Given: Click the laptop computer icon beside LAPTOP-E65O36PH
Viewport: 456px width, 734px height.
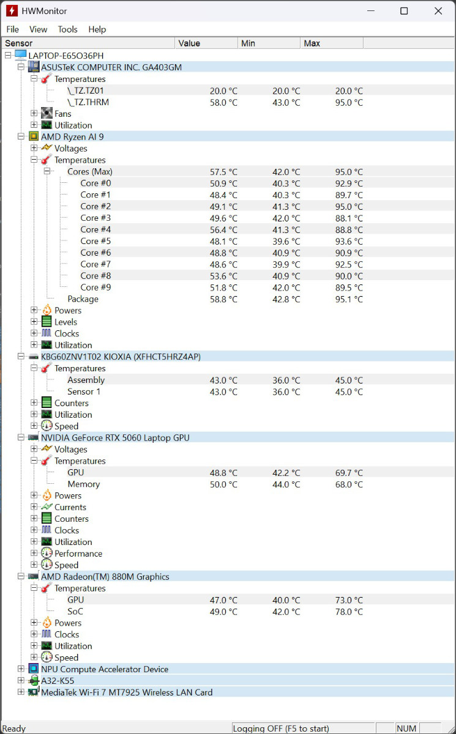Looking at the screenshot, I should click(x=20, y=55).
